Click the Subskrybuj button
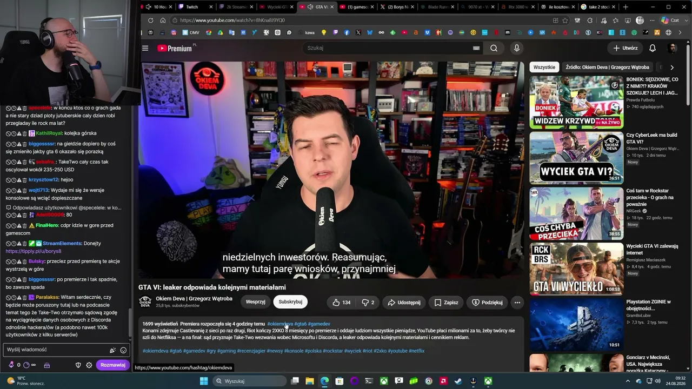 pyautogui.click(x=290, y=302)
